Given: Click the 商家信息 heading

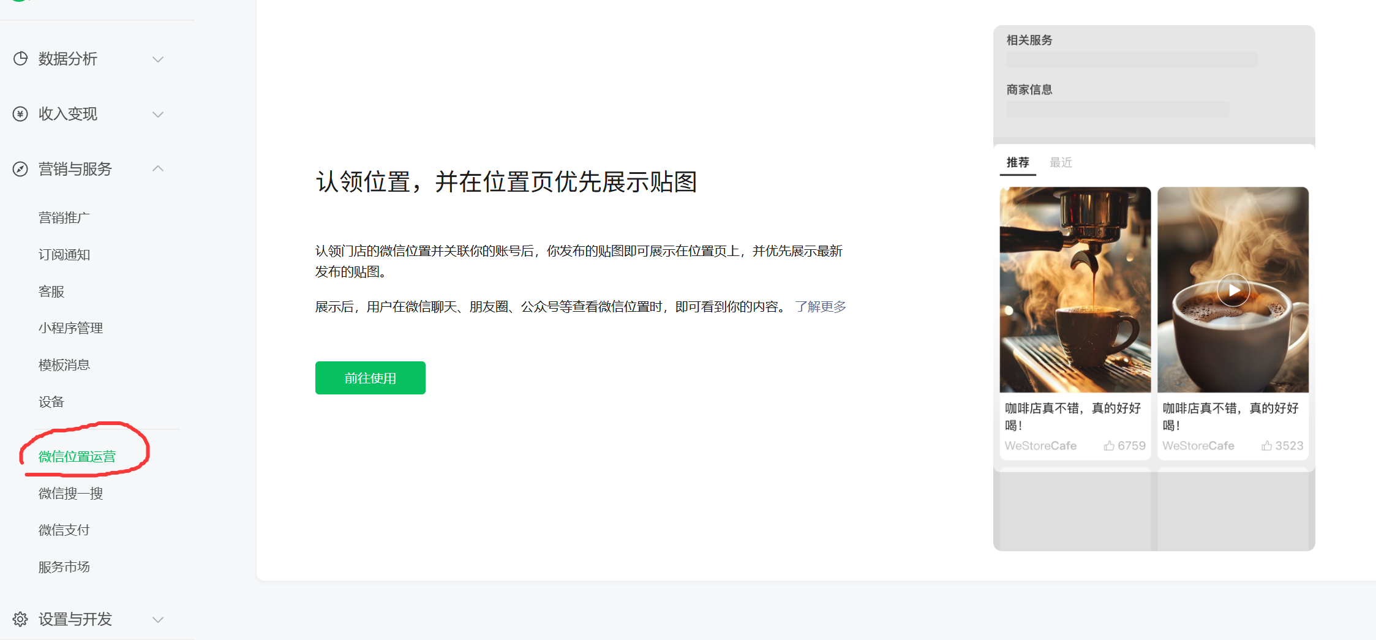Looking at the screenshot, I should tap(1029, 90).
